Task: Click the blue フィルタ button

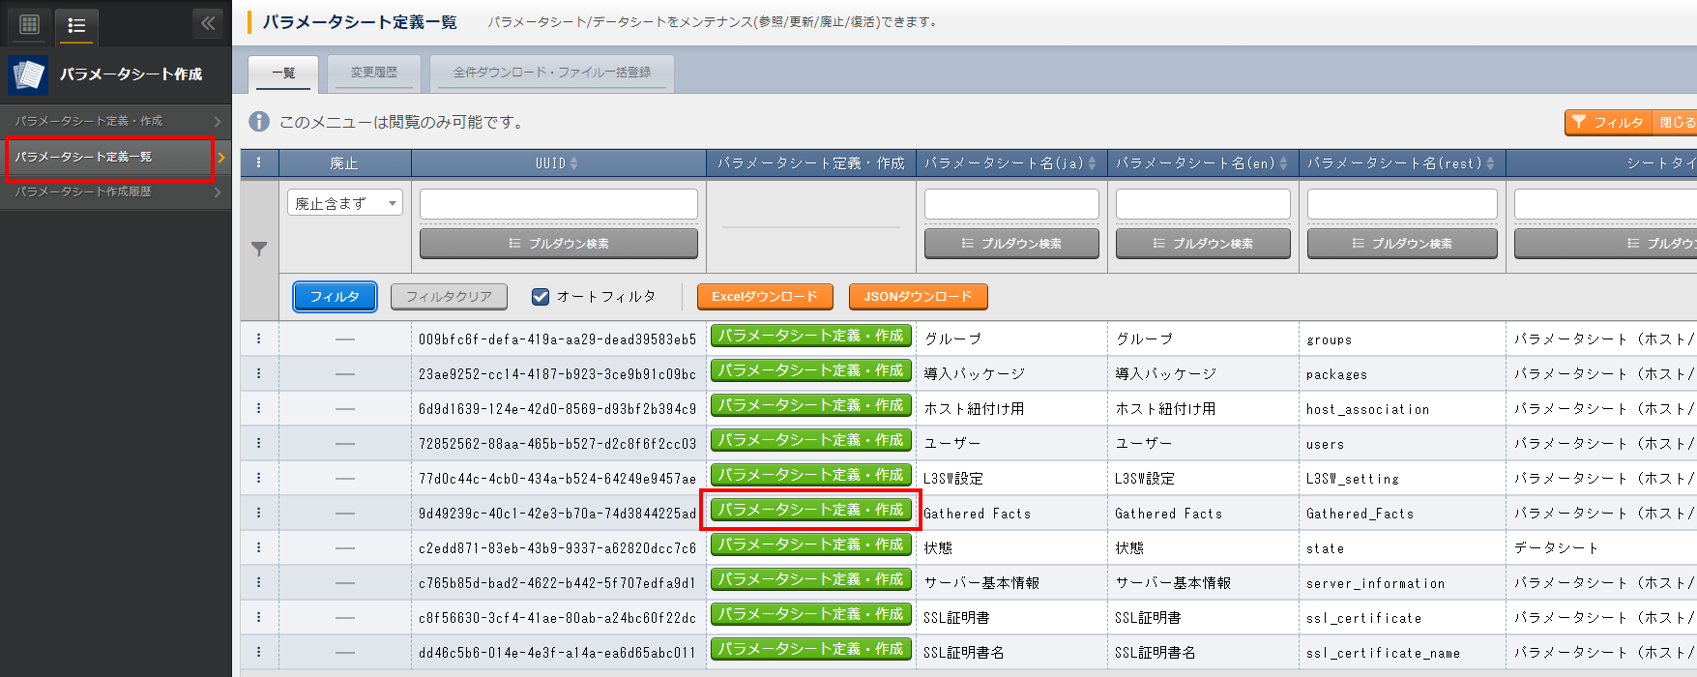Action: 335,297
